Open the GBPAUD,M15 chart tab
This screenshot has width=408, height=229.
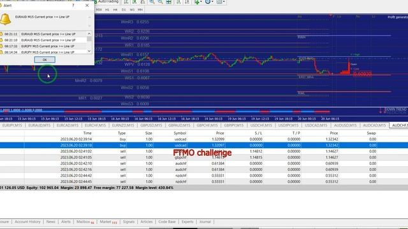pos(179,125)
